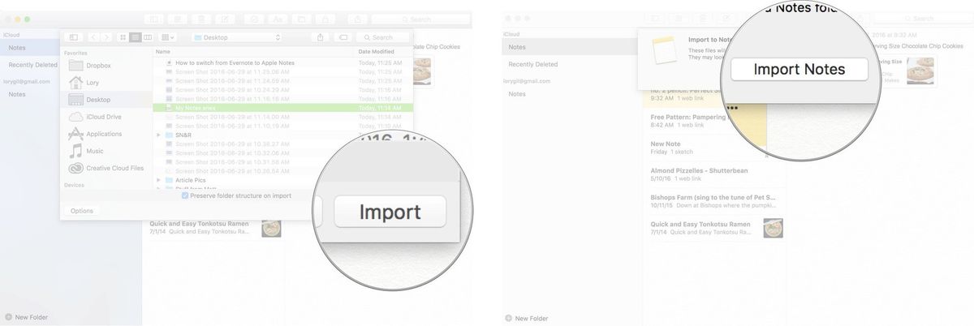Select 'How to switch from Evernote to Apple Notes' file
The image size is (974, 326).
282,62
